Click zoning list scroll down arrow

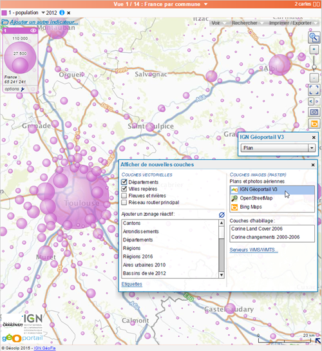pos(222,275)
